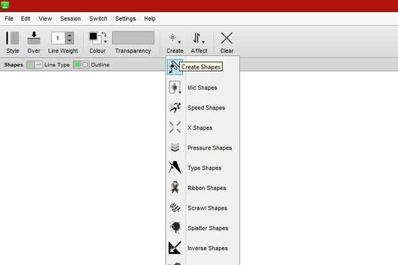The image size is (398, 265).
Task: Swap foreground and background colours
Action: point(104,34)
